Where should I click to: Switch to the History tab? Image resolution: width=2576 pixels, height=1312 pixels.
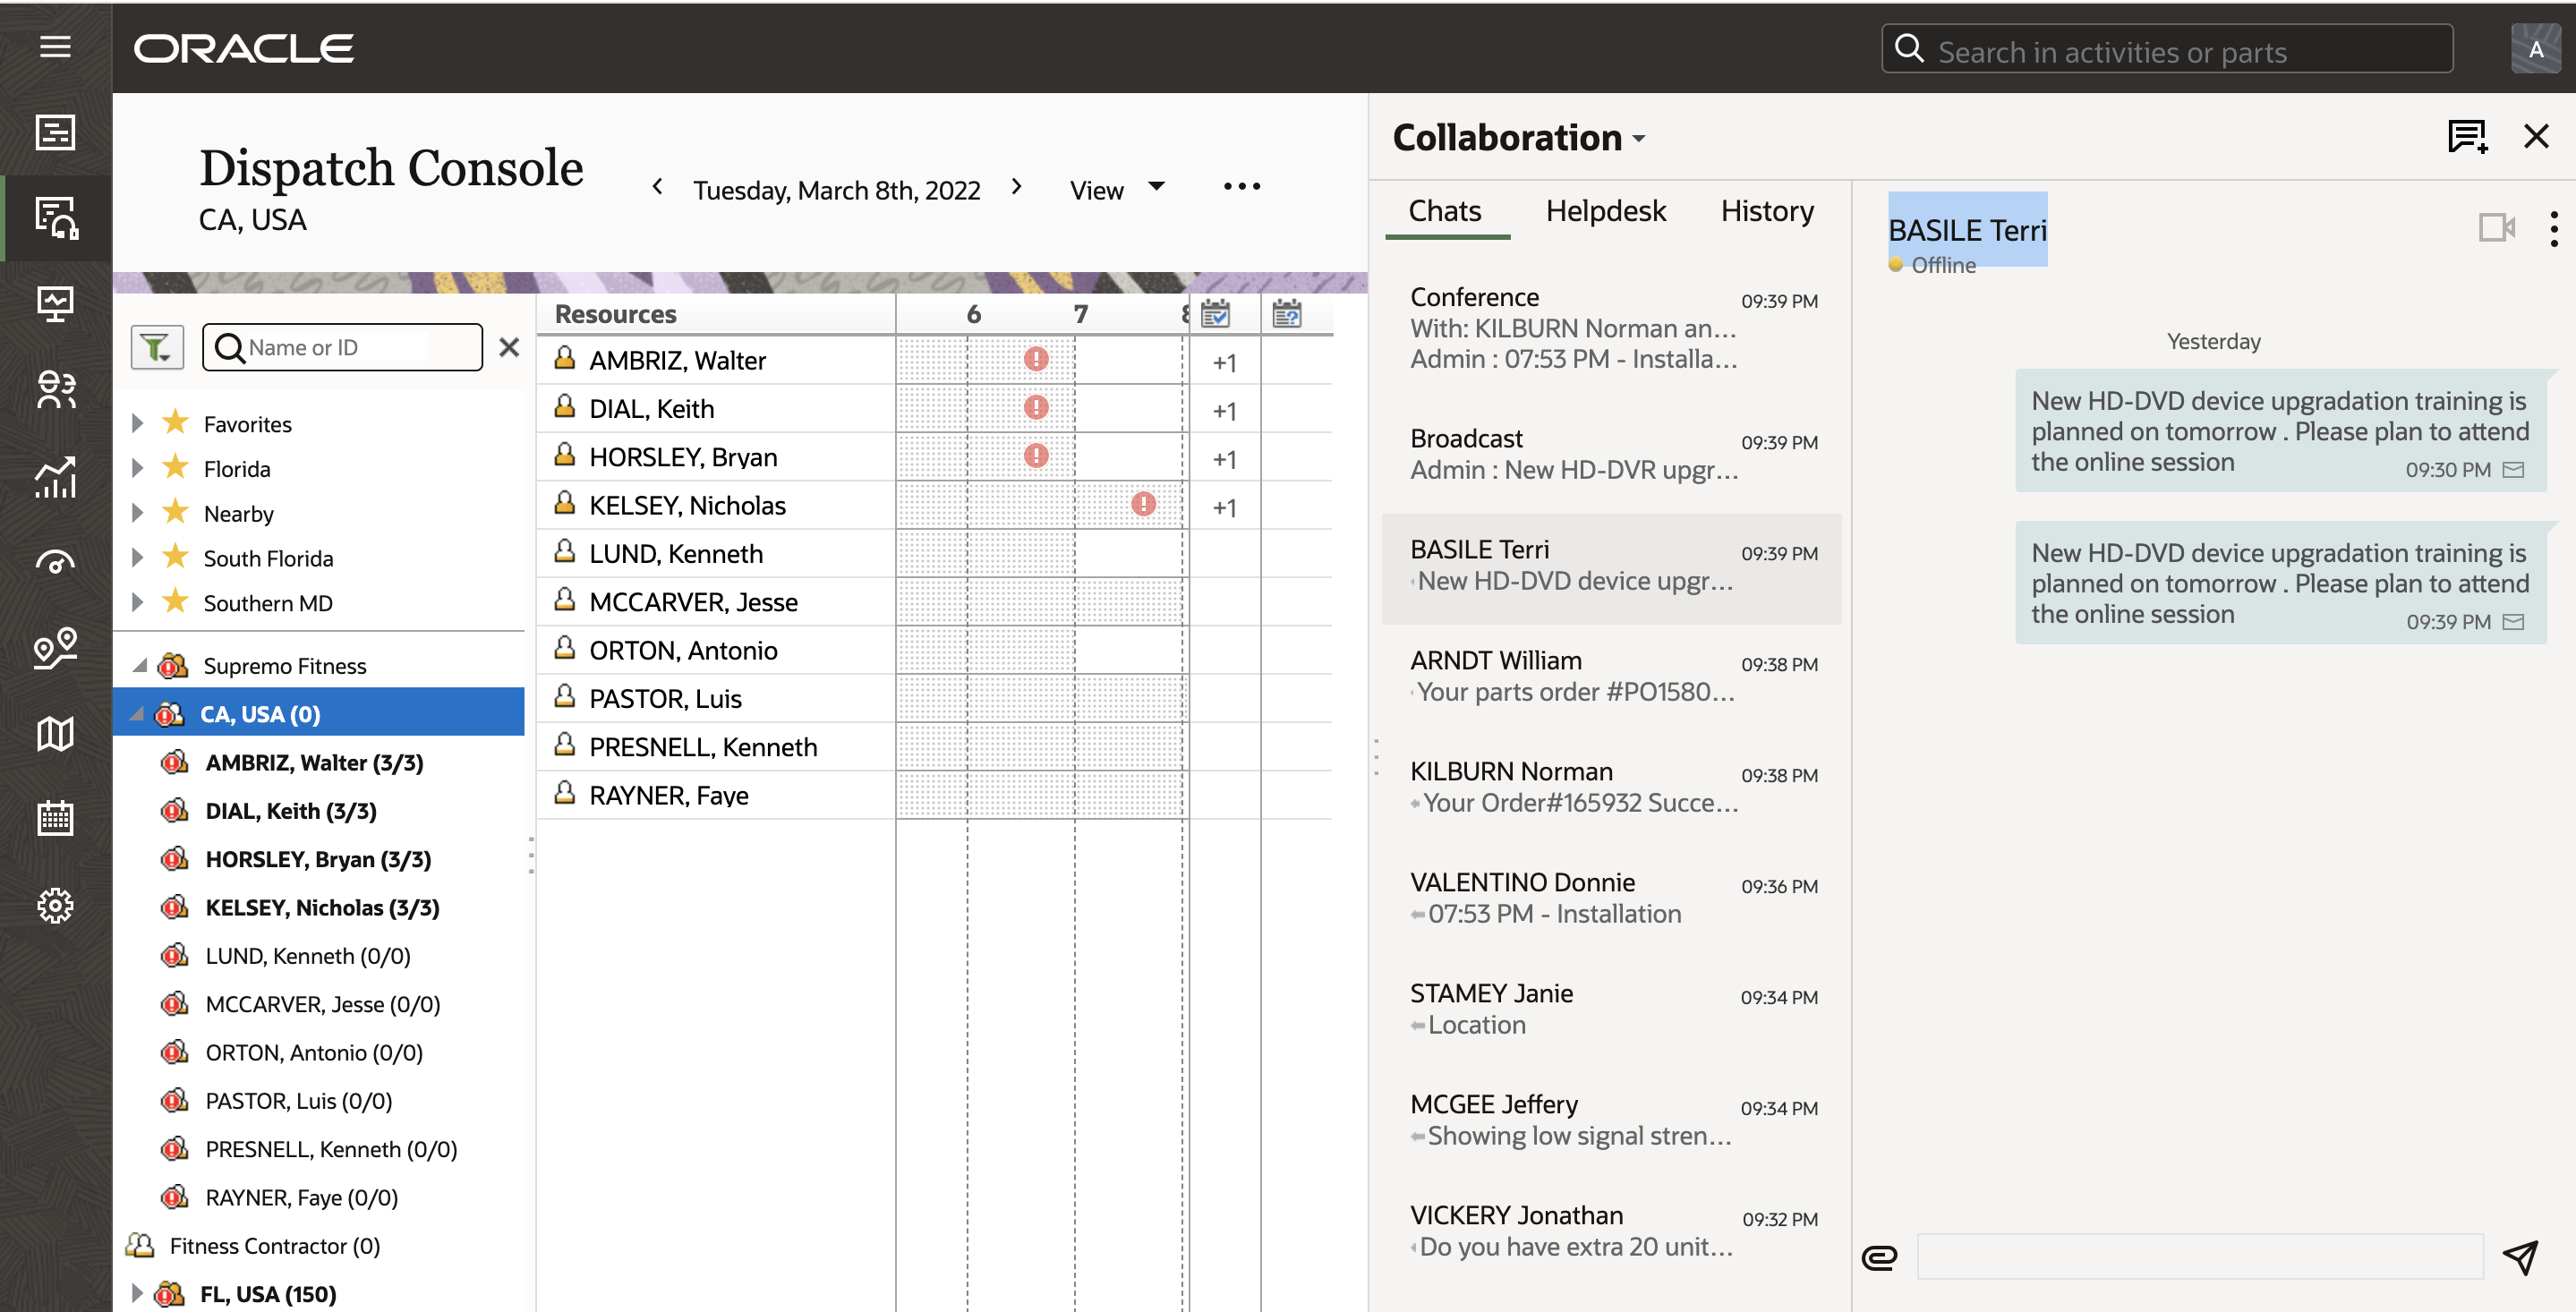(1766, 211)
